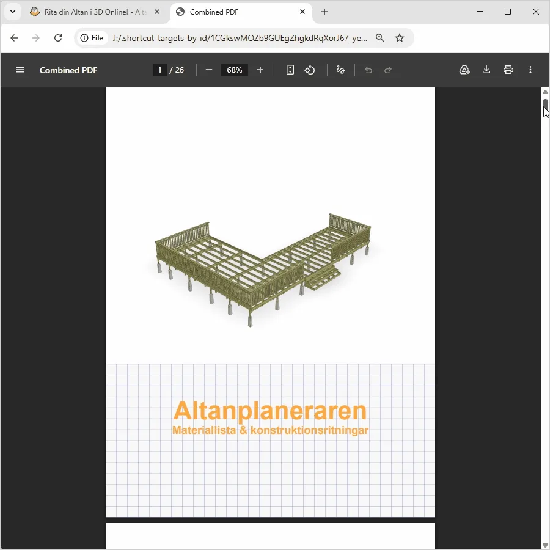Screen dimensions: 550x550
Task: Close the Combined PDF tab
Action: click(302, 12)
